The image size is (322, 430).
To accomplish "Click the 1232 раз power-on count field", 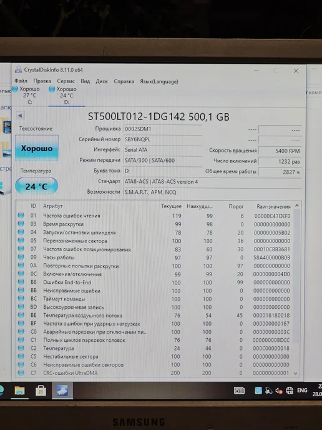I will (x=280, y=161).
